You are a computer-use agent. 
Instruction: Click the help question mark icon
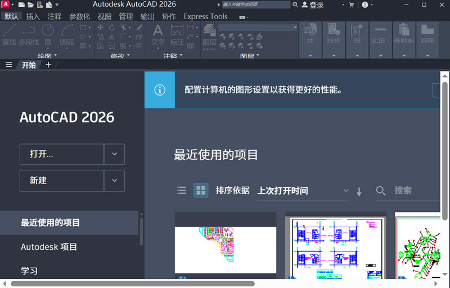[x=364, y=5]
